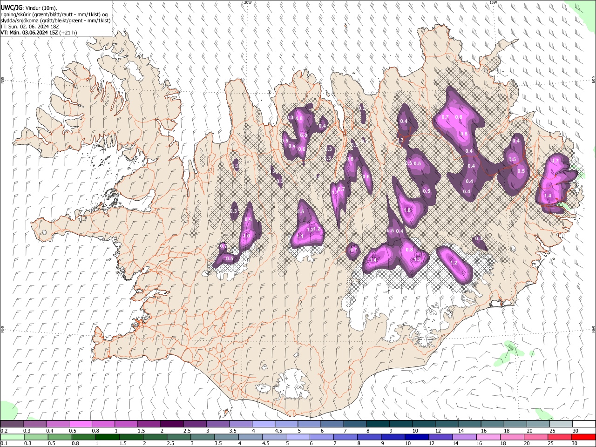The image size is (596, 447).
Task: Pick the deep blue bottom-scale swatch at 10
Action: [x=417, y=437]
